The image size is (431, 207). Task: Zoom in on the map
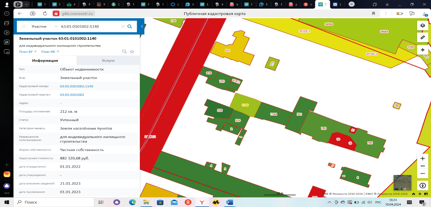[423, 158]
